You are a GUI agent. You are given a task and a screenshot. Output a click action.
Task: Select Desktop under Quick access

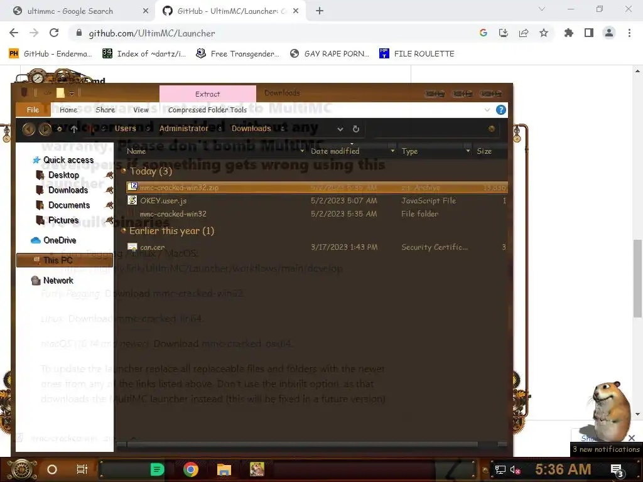pyautogui.click(x=63, y=175)
